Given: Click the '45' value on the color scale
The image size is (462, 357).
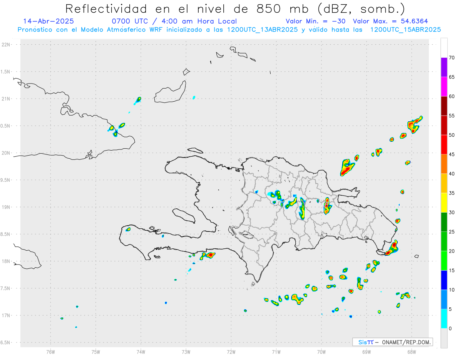Looking at the screenshot, I should tap(452, 154).
